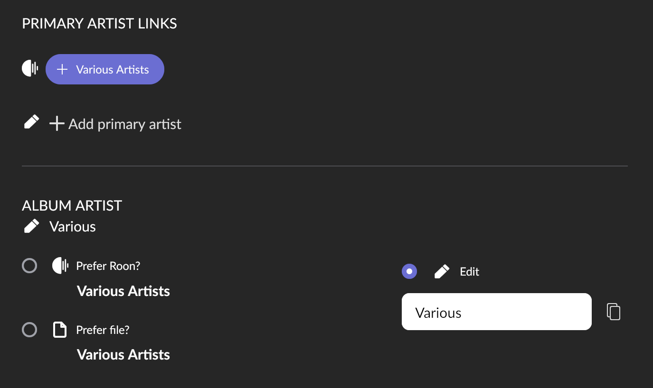653x388 pixels.
Task: Click the copy icon beside the Various text field
Action: tap(614, 312)
